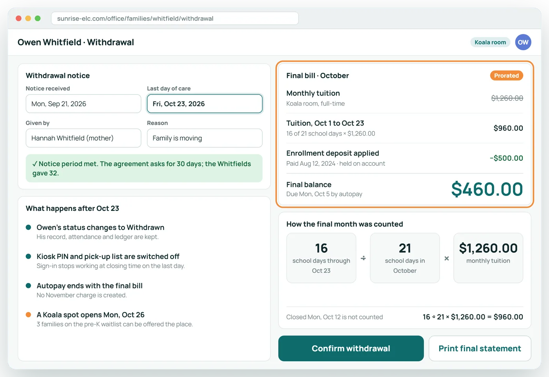Click 'Owen's status changes to Withdrawn'
Screen dimensions: 549x377
[x=100, y=227]
